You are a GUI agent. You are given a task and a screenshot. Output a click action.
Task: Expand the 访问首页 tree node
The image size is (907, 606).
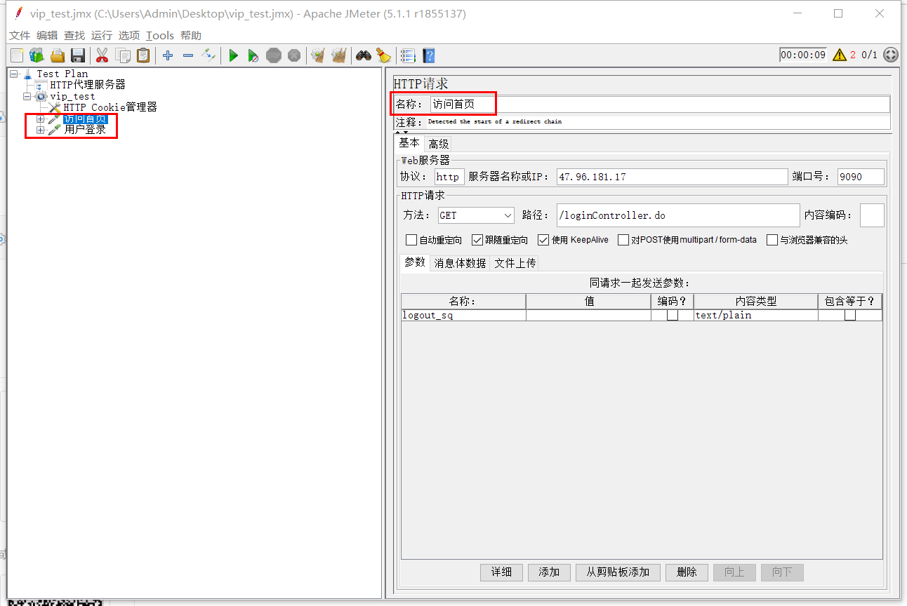[41, 119]
